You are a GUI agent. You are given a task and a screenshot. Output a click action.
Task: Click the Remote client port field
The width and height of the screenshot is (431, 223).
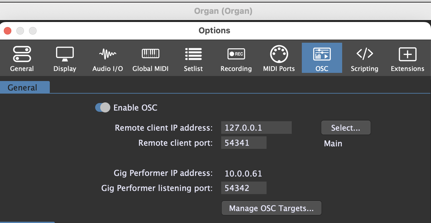click(x=244, y=143)
